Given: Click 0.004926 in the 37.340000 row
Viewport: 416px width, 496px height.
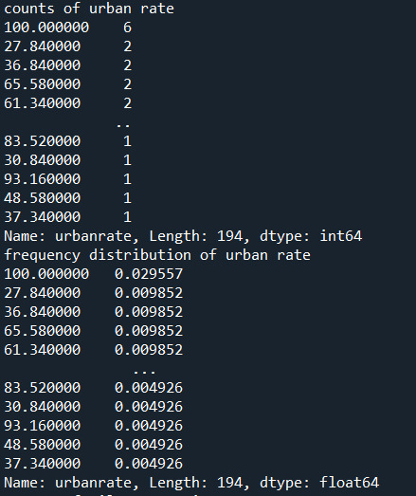Looking at the screenshot, I should pyautogui.click(x=149, y=464).
